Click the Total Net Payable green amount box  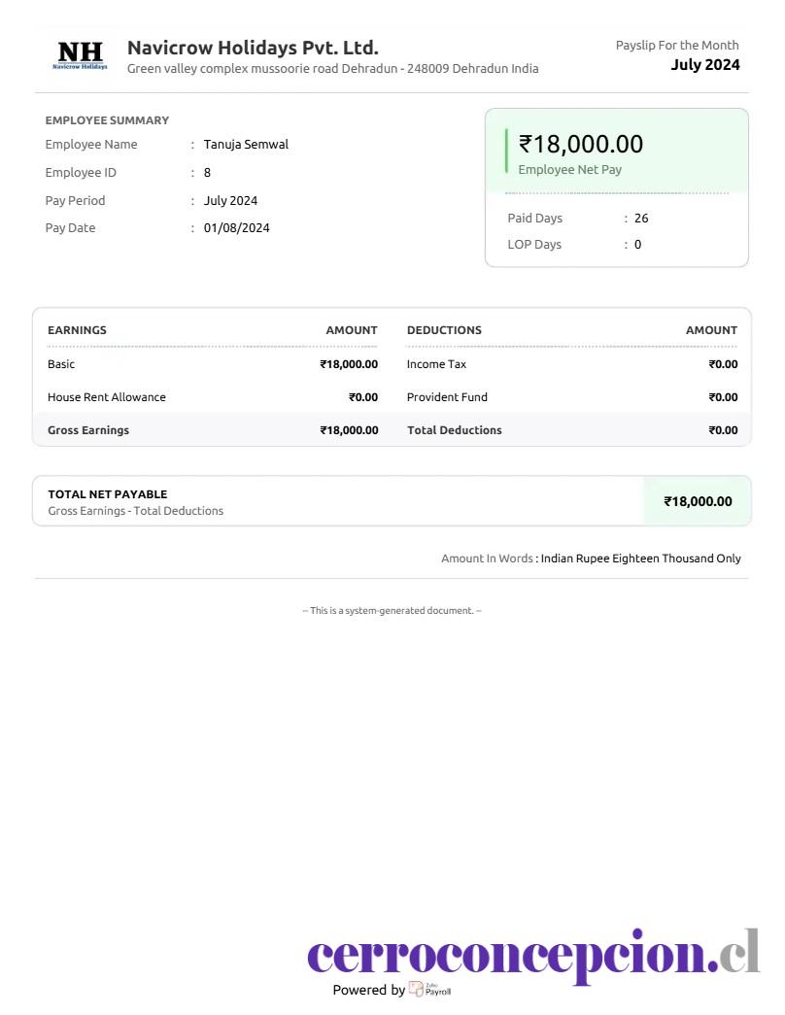coord(698,501)
